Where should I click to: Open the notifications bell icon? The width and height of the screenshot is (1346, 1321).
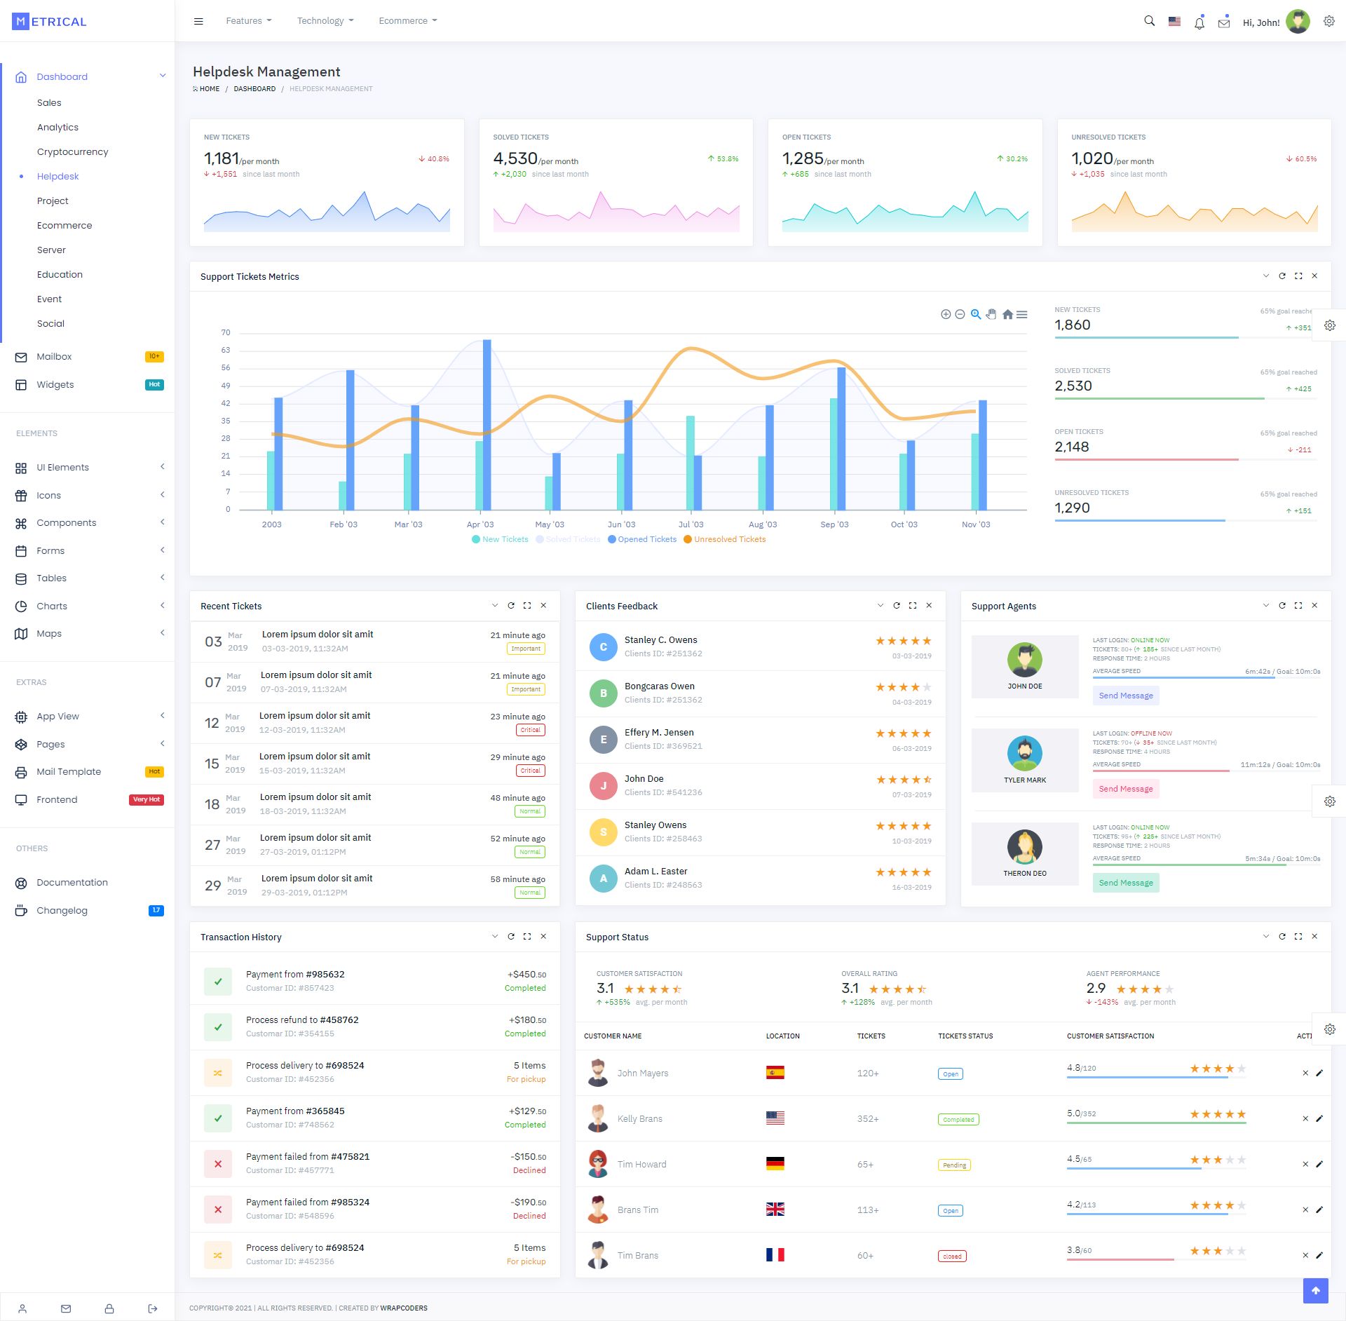coord(1199,22)
